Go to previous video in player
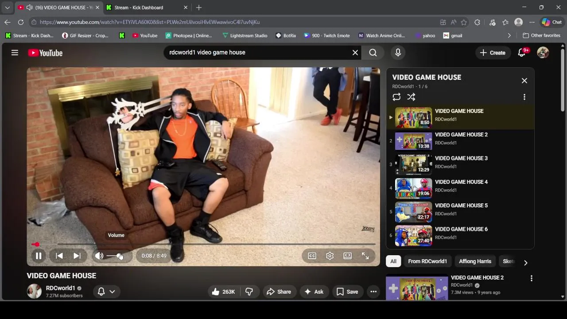 point(59,256)
